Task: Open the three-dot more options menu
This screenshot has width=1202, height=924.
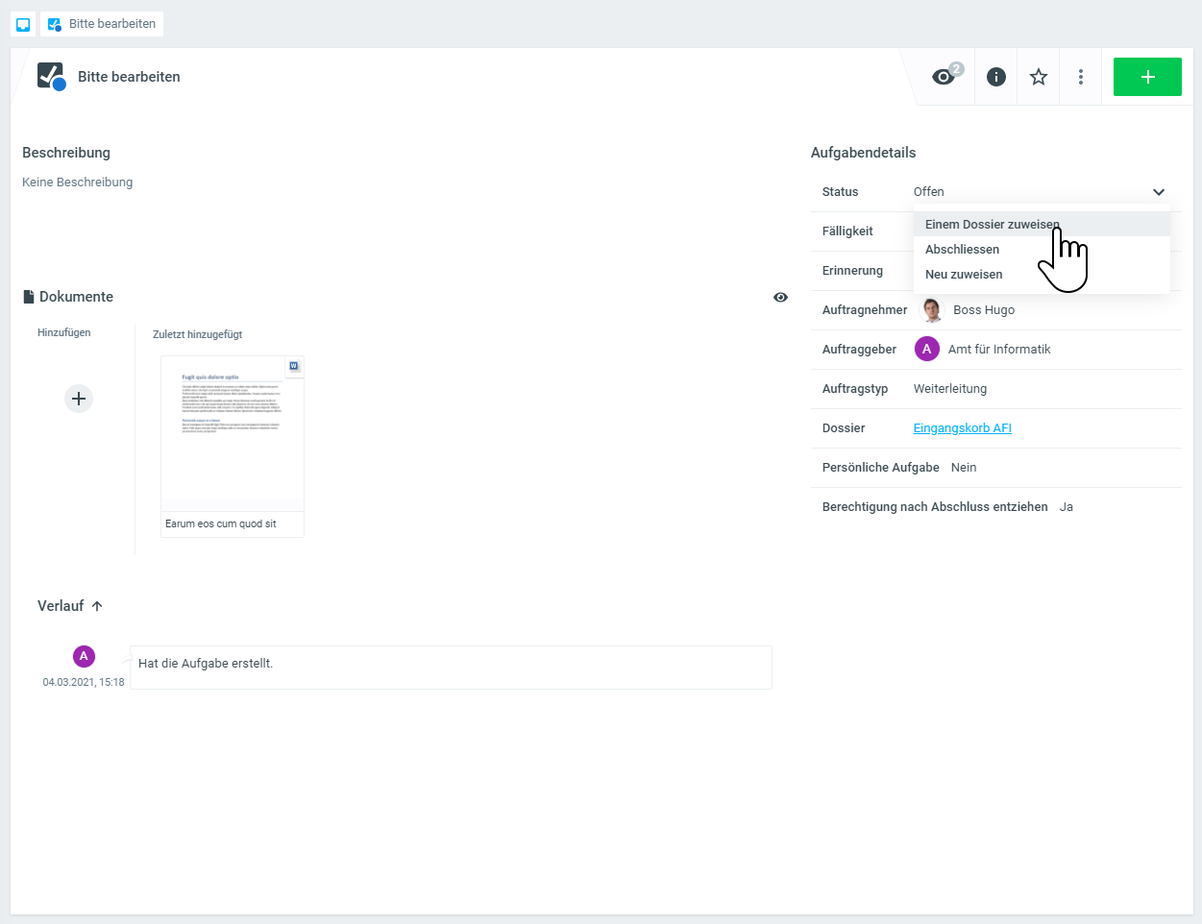Action: point(1081,77)
